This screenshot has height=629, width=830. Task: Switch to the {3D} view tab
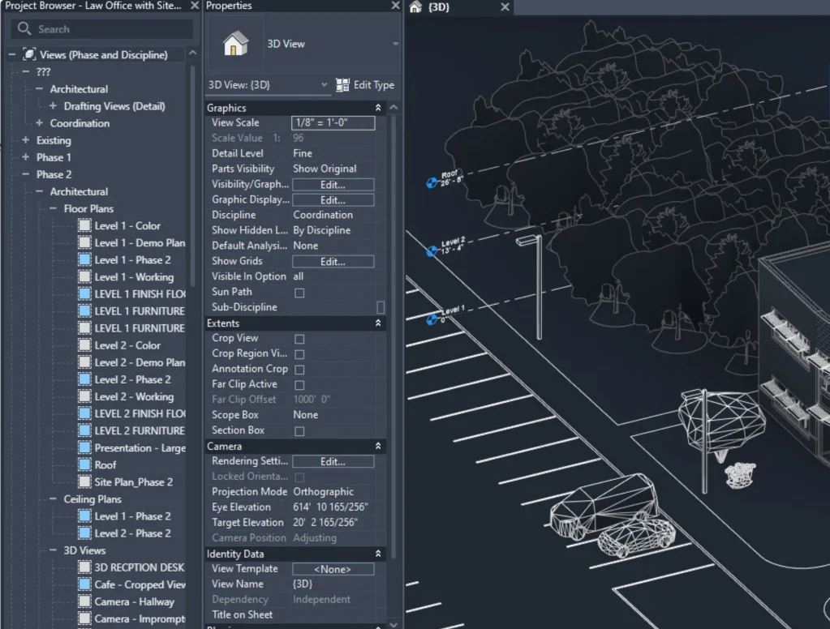(459, 7)
